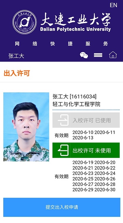This screenshot has height=223, width=123.
Task: Click the name and ID 张工大 [16116034]
Action: pos(74,97)
